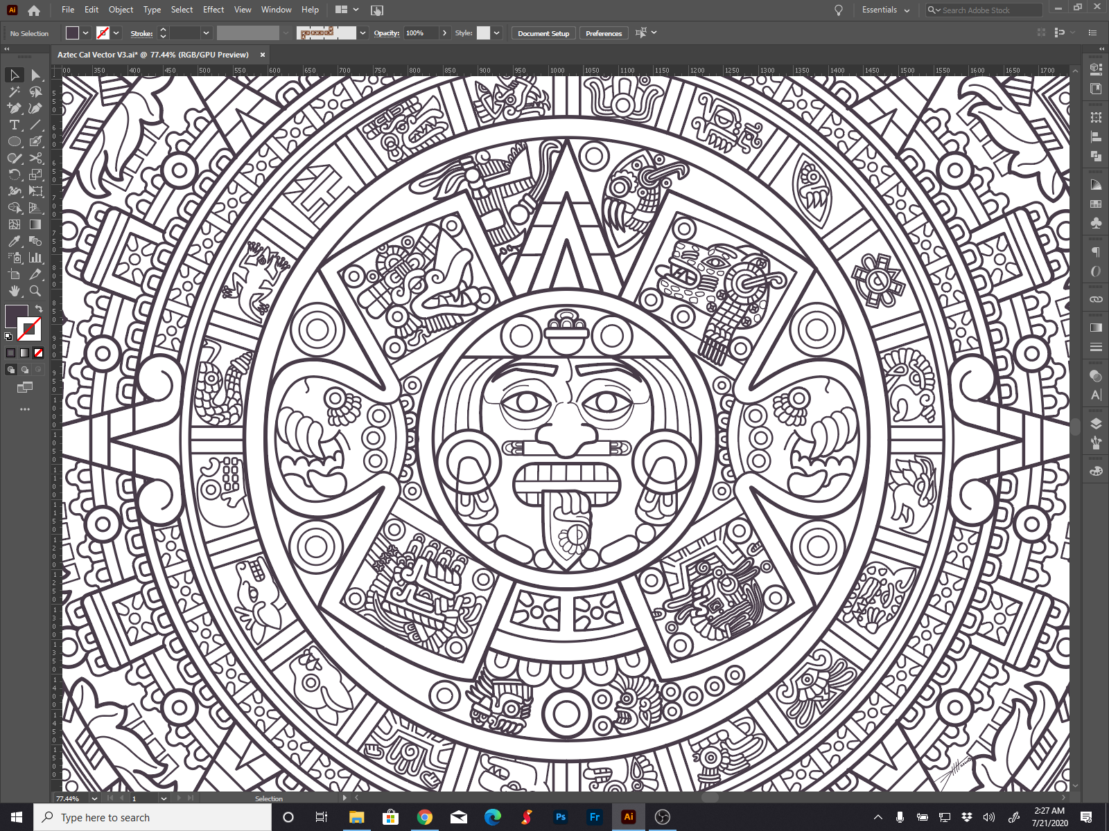Enable Draw Behind mode

(x=25, y=370)
